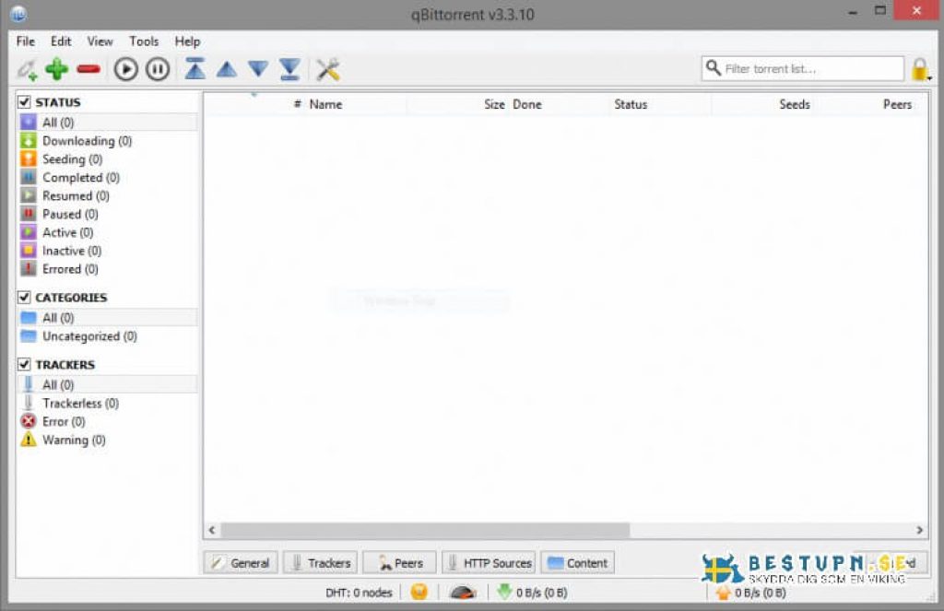Sort by the Size column header
944x611 pixels.
(x=457, y=104)
